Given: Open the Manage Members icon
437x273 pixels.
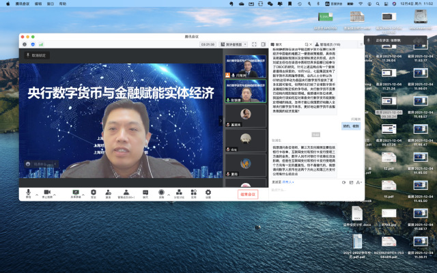Looking at the screenshot, I should point(126,193).
